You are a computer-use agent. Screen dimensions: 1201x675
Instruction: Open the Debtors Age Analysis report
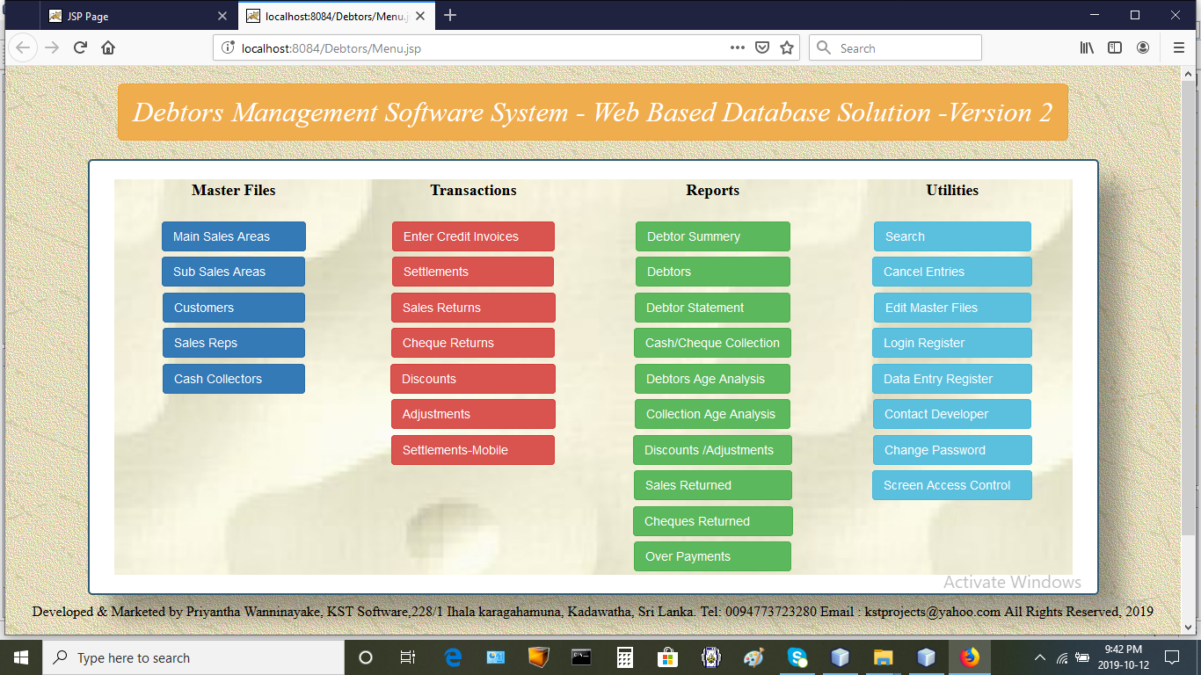(712, 379)
